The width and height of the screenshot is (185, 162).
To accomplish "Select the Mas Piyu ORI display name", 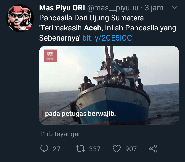I will (x=62, y=8).
